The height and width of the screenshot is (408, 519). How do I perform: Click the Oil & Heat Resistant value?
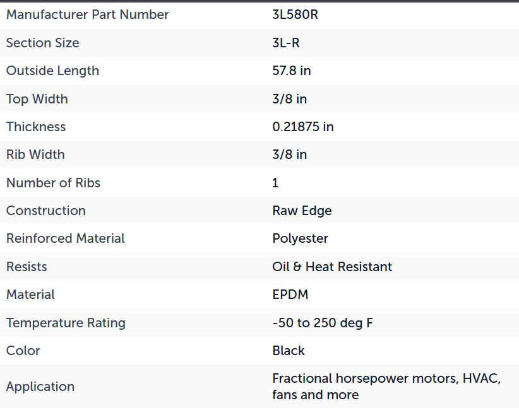(332, 267)
